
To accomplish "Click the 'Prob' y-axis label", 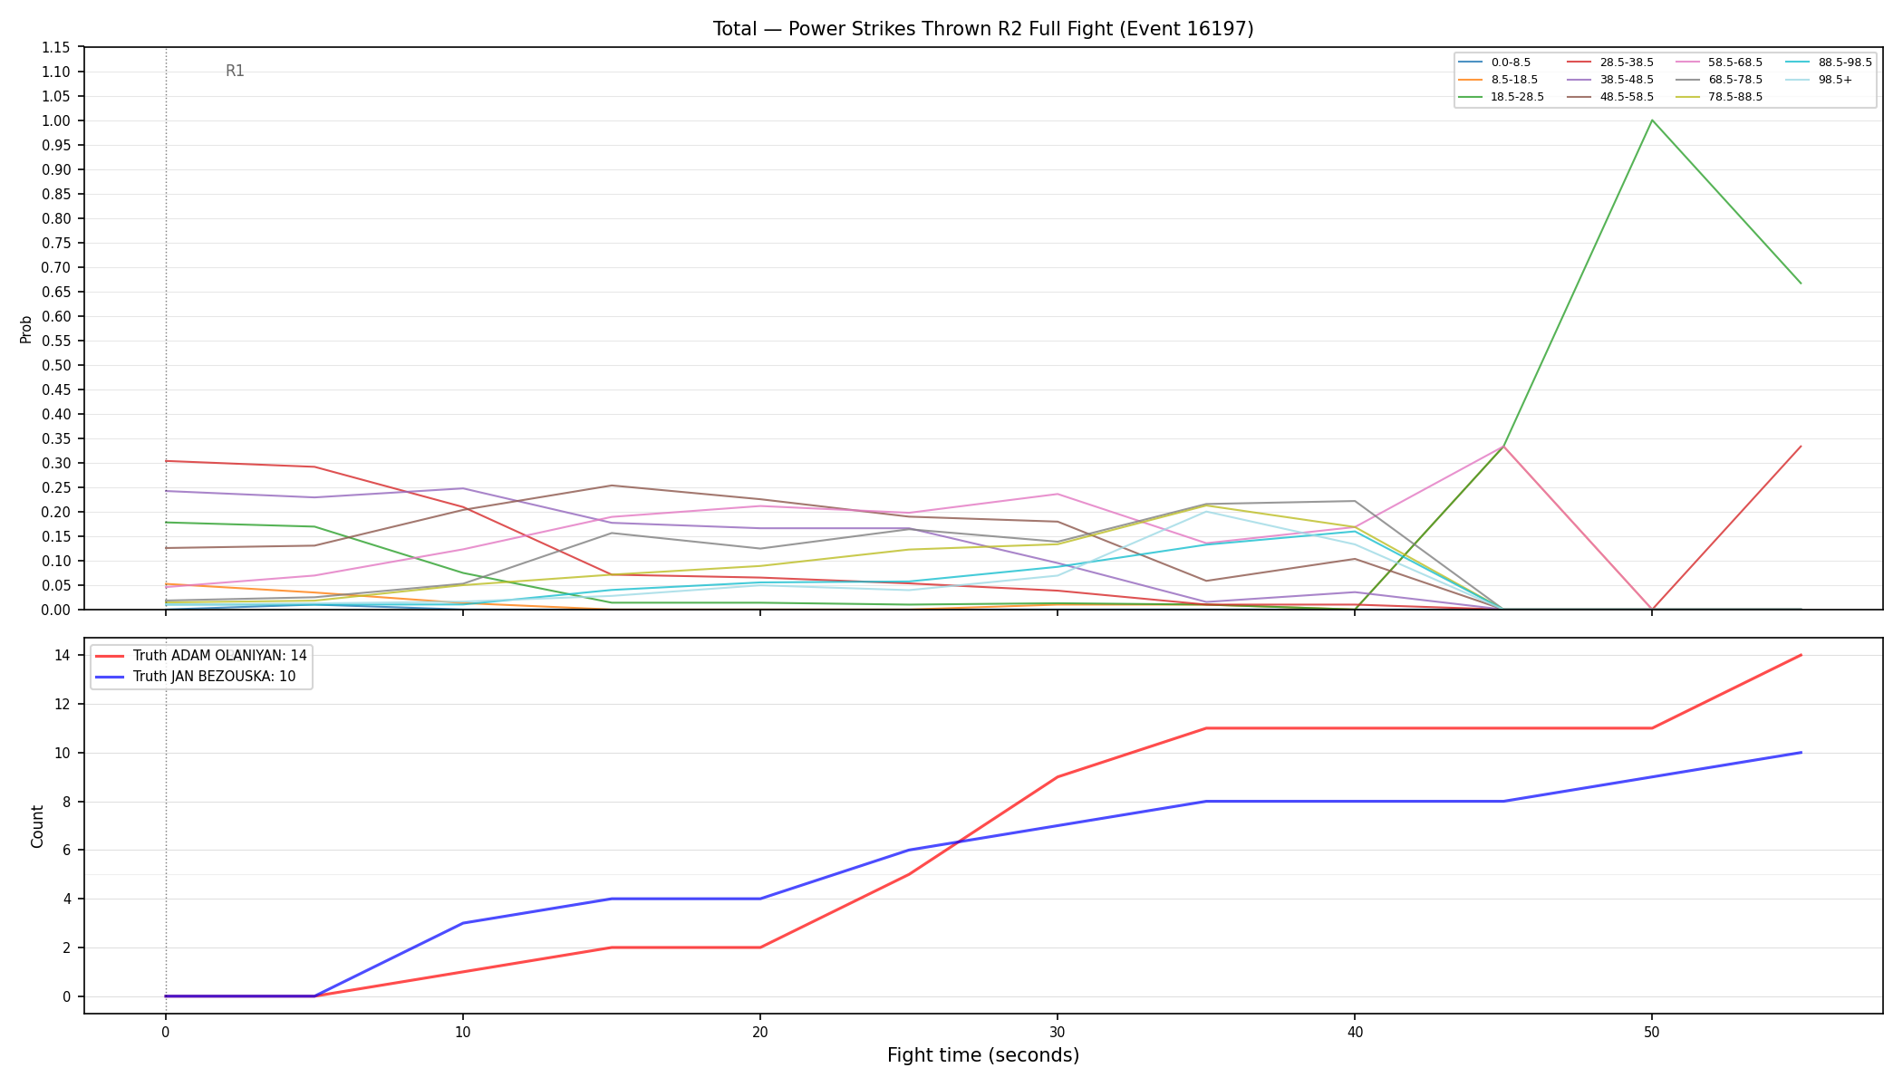I will point(25,329).
